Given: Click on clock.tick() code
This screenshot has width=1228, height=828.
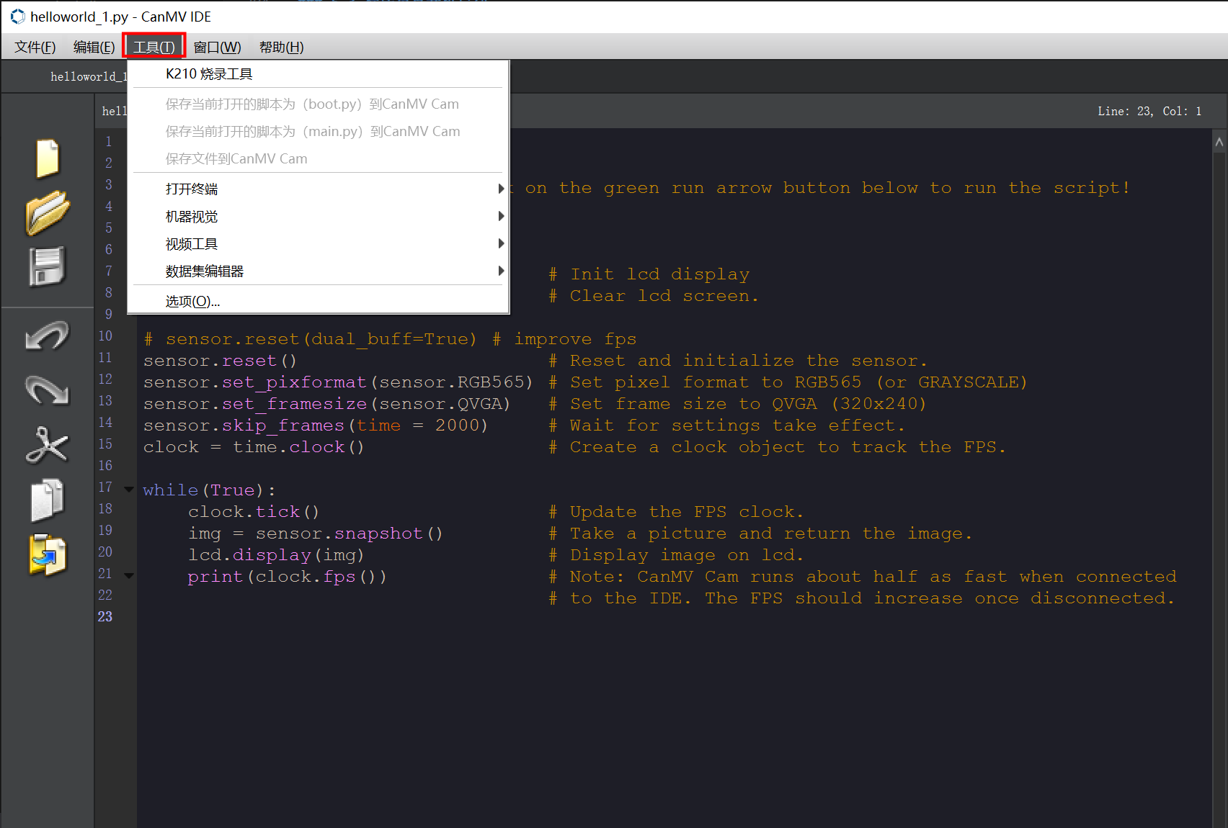Looking at the screenshot, I should (254, 511).
